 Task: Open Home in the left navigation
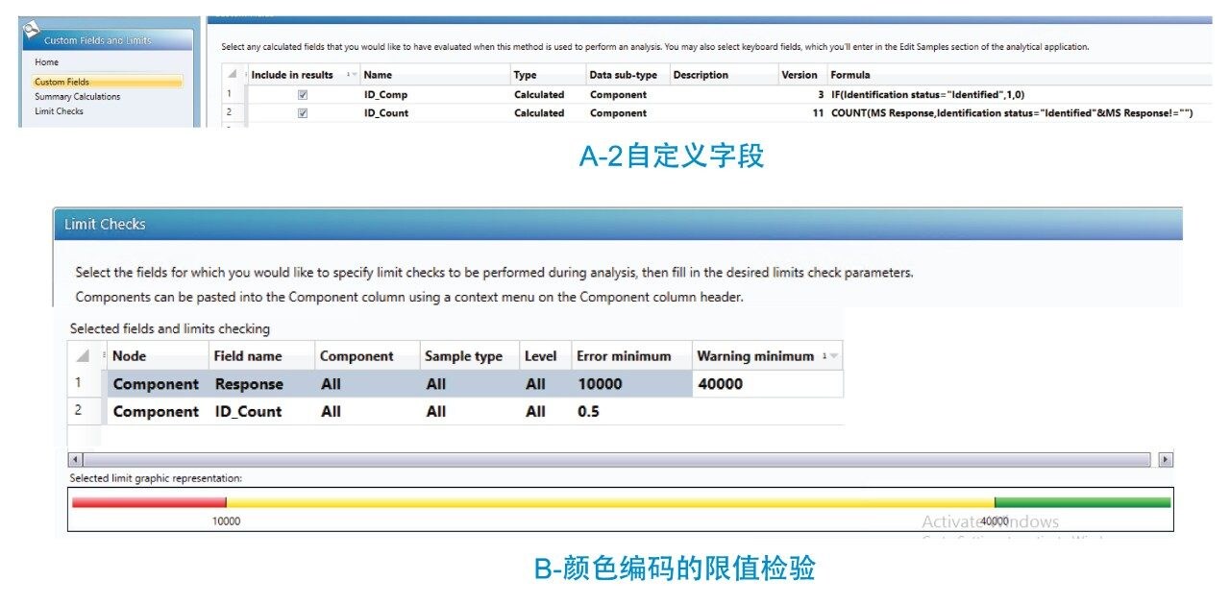pyautogui.click(x=46, y=62)
